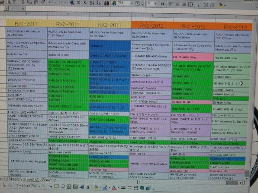Open the AutoShapes menu button
The width and height of the screenshot is (258, 193).
point(28,186)
